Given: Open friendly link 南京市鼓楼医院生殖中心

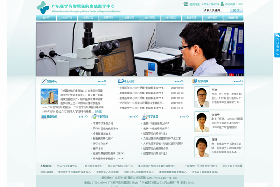Looking at the screenshot, I should [x=173, y=172].
